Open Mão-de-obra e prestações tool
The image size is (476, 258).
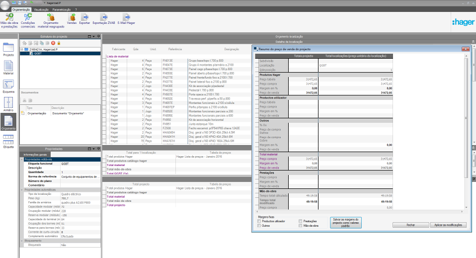click(x=9, y=17)
